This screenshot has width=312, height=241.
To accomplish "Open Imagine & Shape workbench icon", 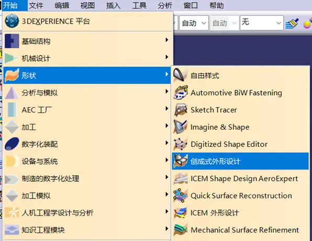I will (181, 127).
